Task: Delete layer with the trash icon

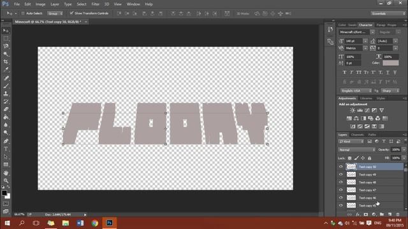Action: pyautogui.click(x=398, y=214)
